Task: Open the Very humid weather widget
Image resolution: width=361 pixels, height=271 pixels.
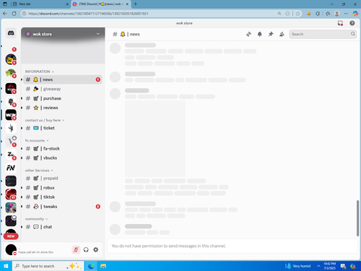Action: point(298,266)
